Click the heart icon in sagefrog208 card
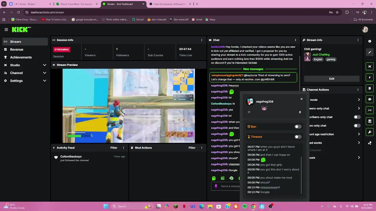 tap(249, 112)
